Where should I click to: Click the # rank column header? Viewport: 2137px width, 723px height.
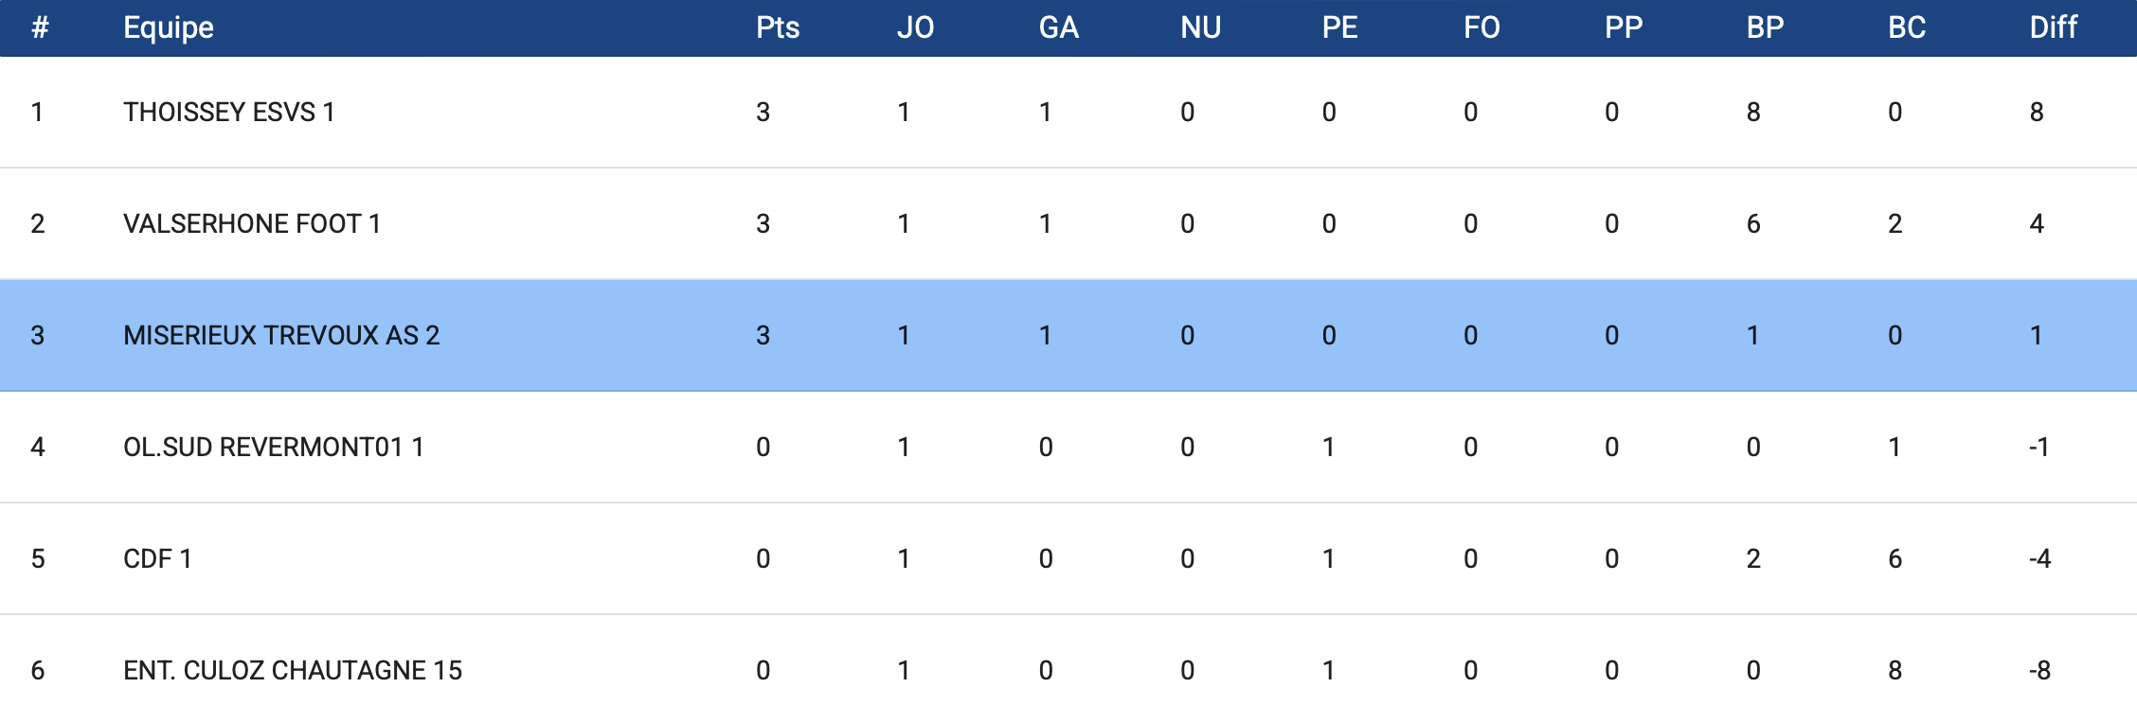pos(40,27)
